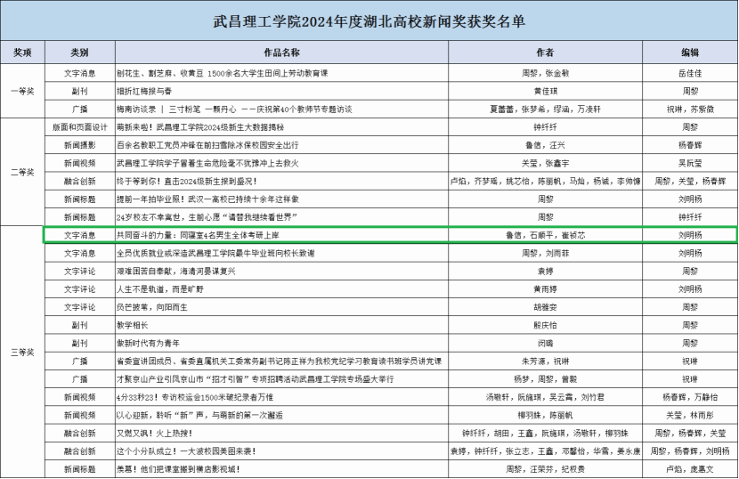Image resolution: width=739 pixels, height=479 pixels.
Task: Click the work '又燃又飒！火上热搜！'
Action: [x=155, y=433]
